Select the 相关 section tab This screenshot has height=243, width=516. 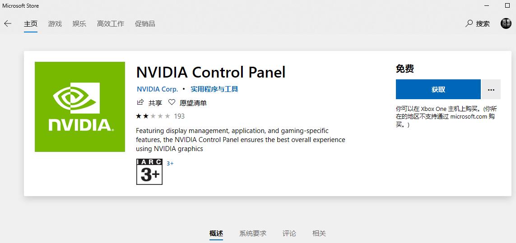[x=319, y=233]
